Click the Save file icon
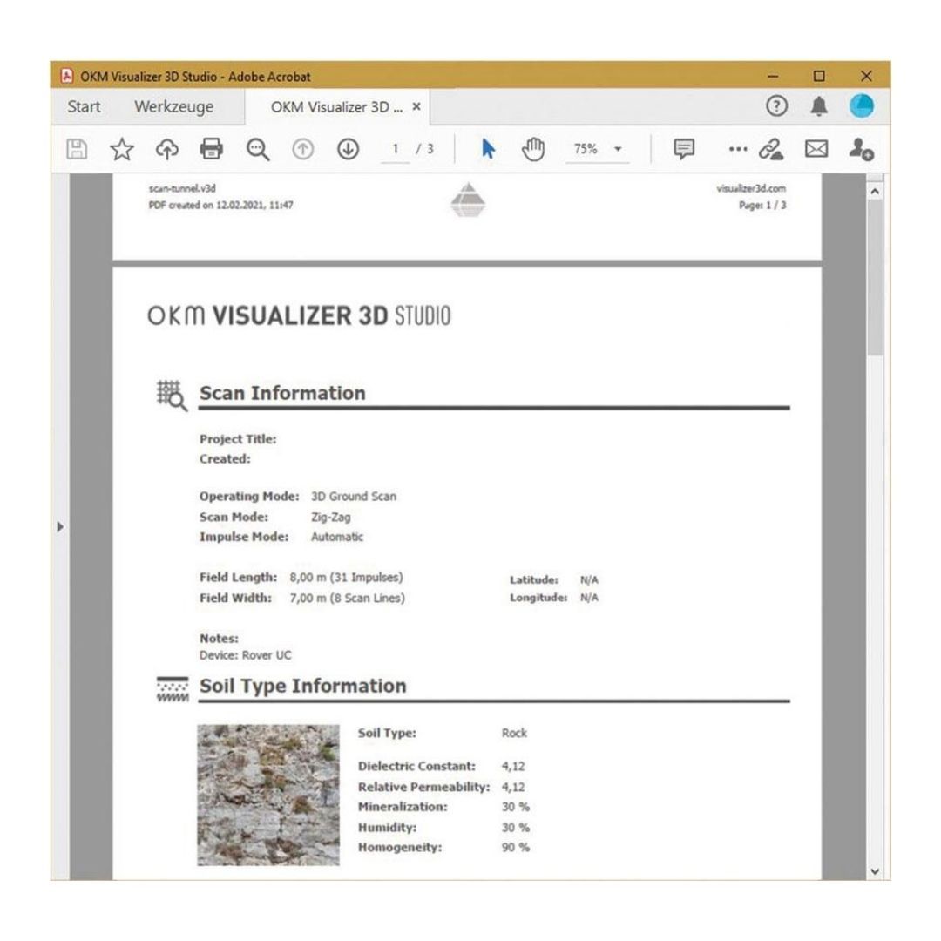Viewport: 941px width, 941px height. (78, 149)
